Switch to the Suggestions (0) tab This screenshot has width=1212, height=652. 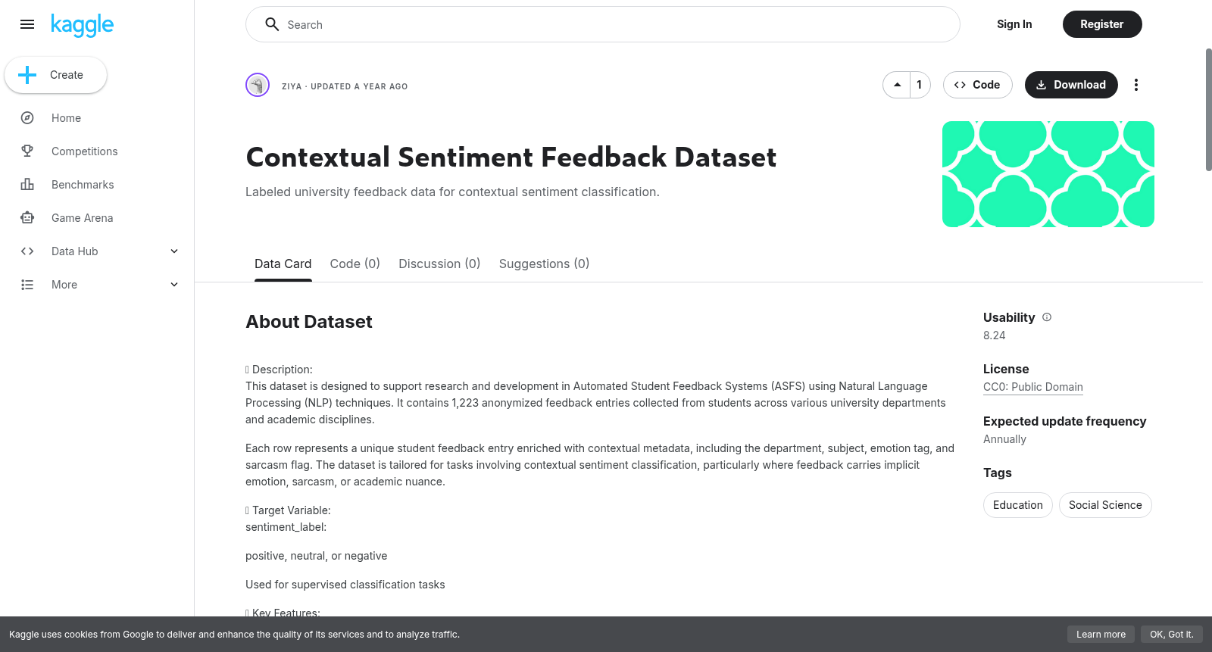pos(544,264)
